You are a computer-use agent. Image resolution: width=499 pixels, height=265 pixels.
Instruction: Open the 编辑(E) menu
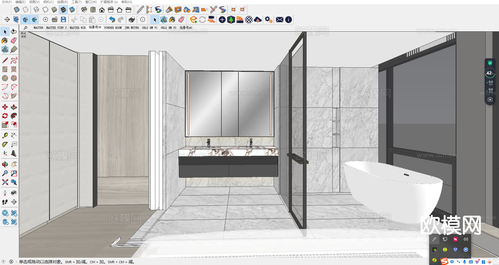(x=20, y=2)
